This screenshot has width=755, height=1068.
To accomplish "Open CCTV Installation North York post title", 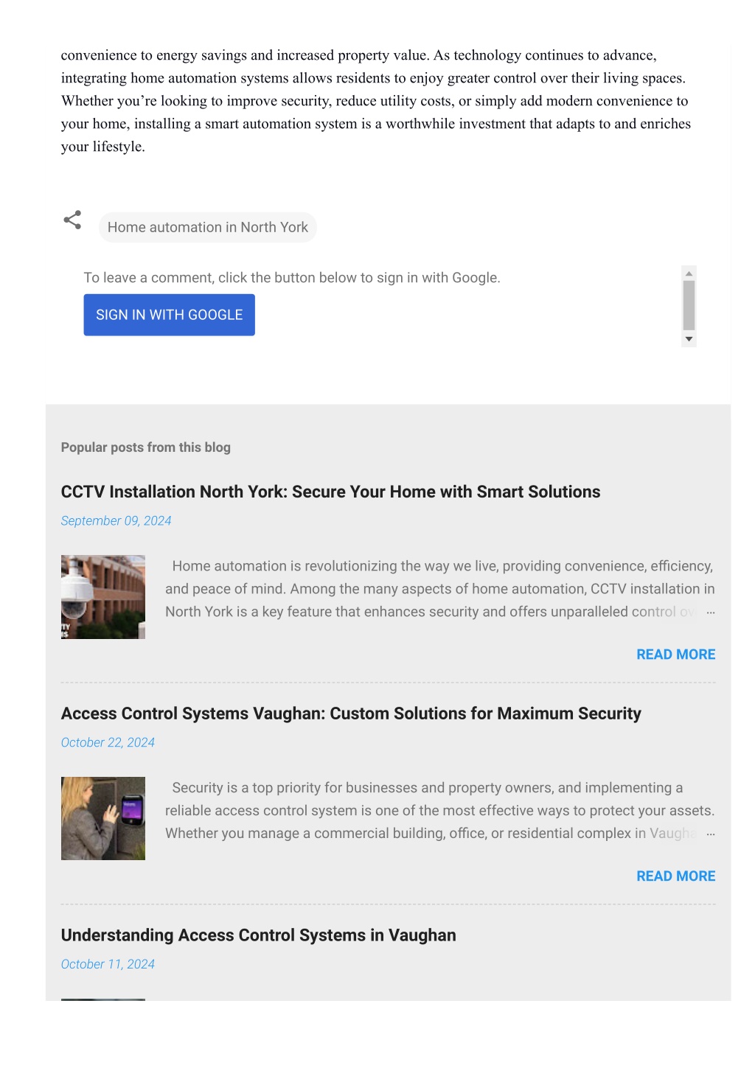I will click(331, 492).
